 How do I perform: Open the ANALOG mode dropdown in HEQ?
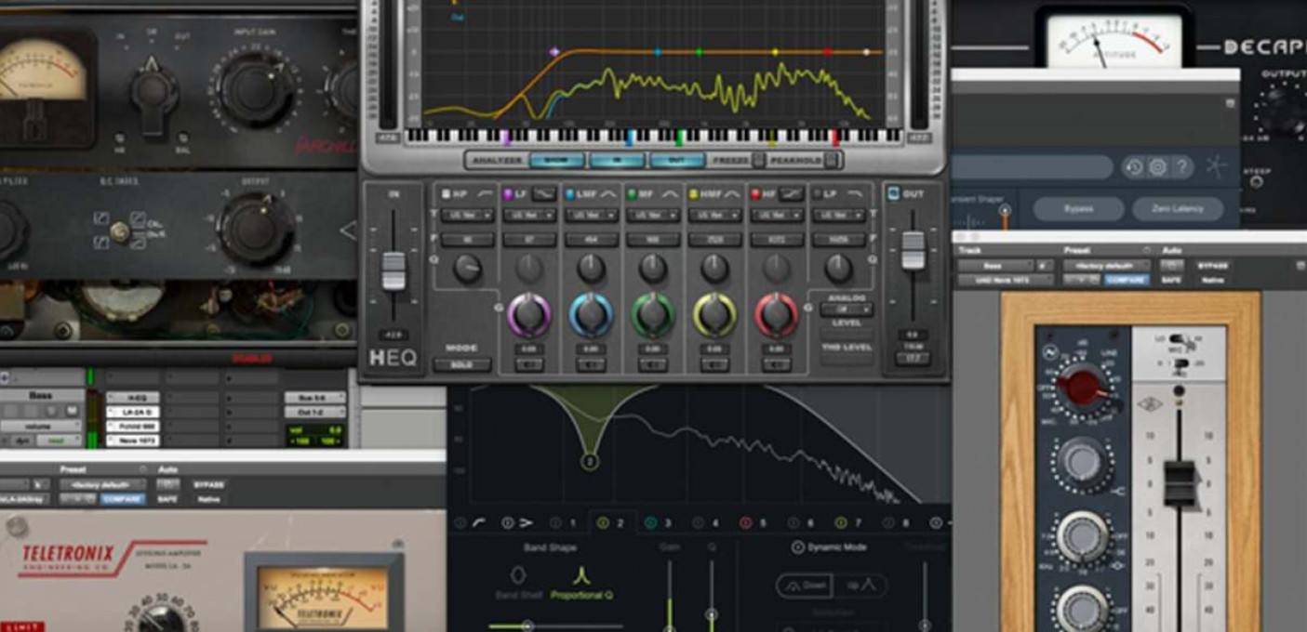click(845, 310)
